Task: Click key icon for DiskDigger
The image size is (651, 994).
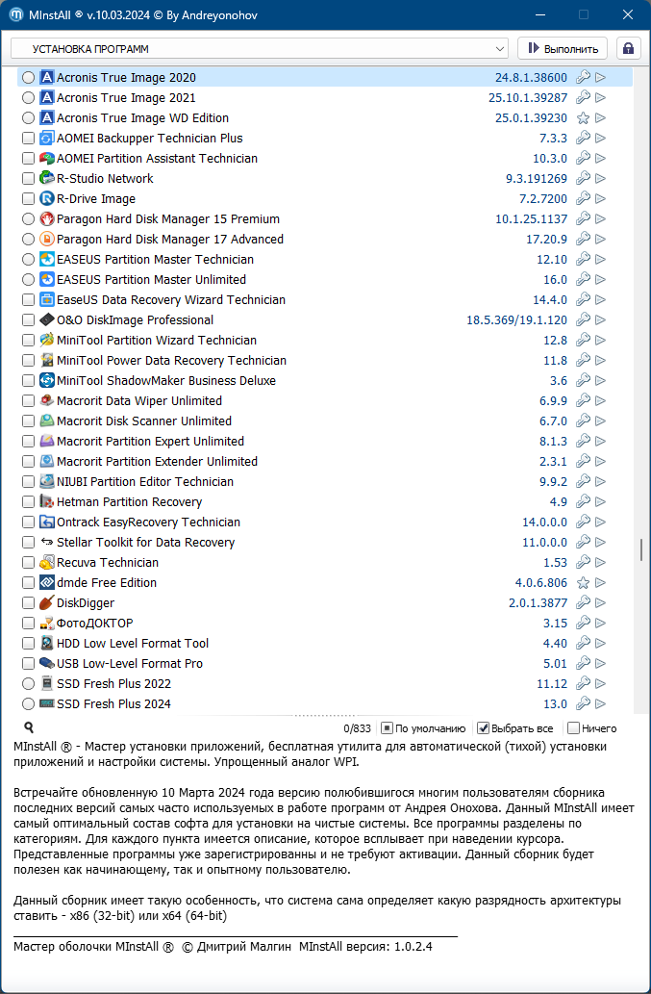Action: pyautogui.click(x=583, y=603)
